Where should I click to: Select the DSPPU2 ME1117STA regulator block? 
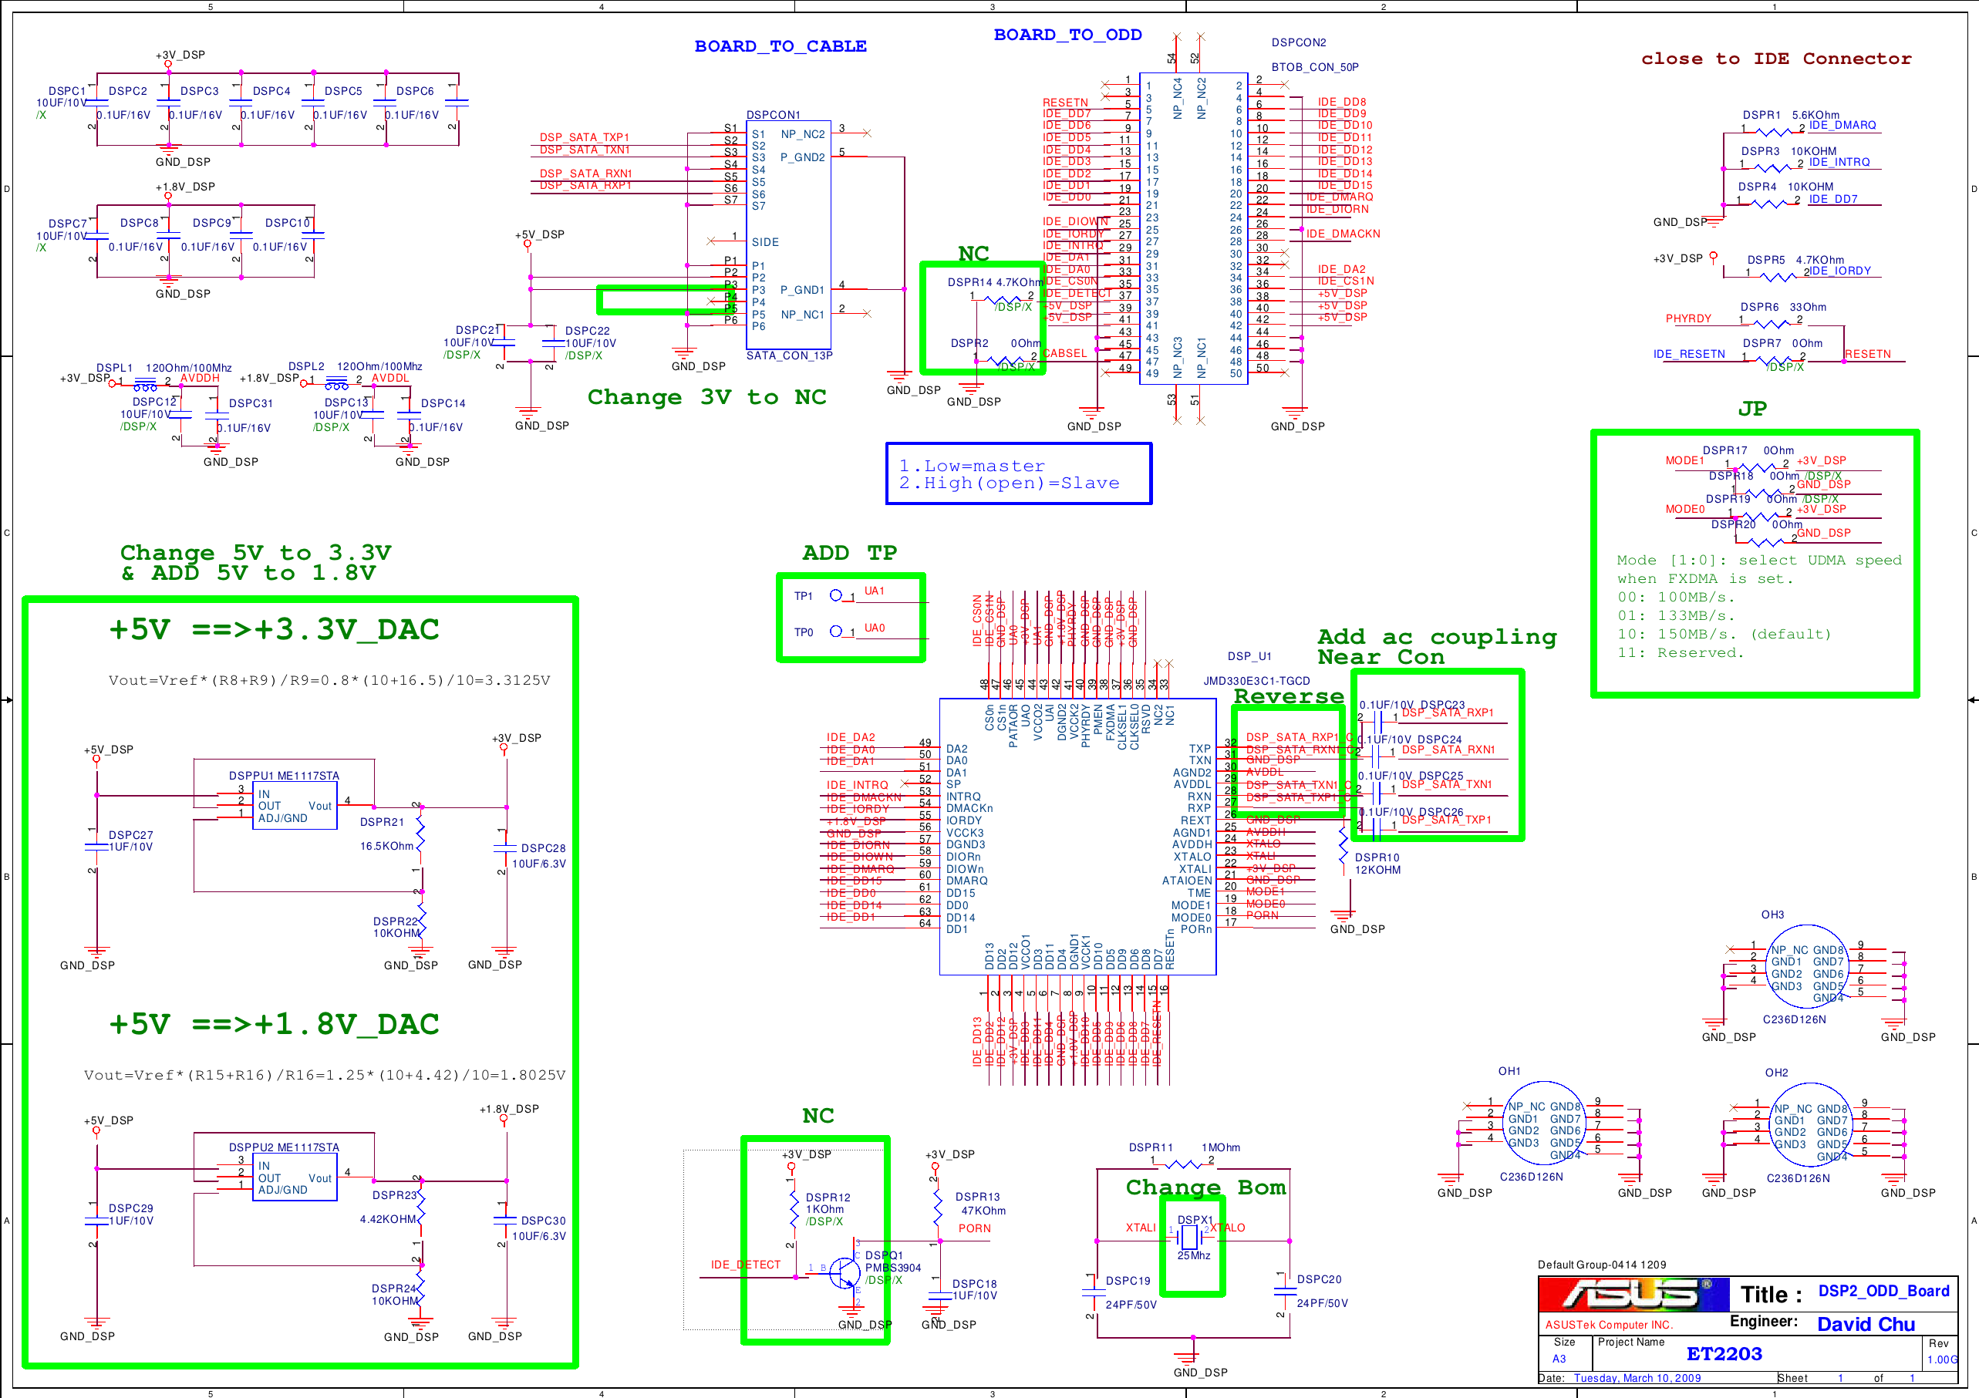[295, 1177]
